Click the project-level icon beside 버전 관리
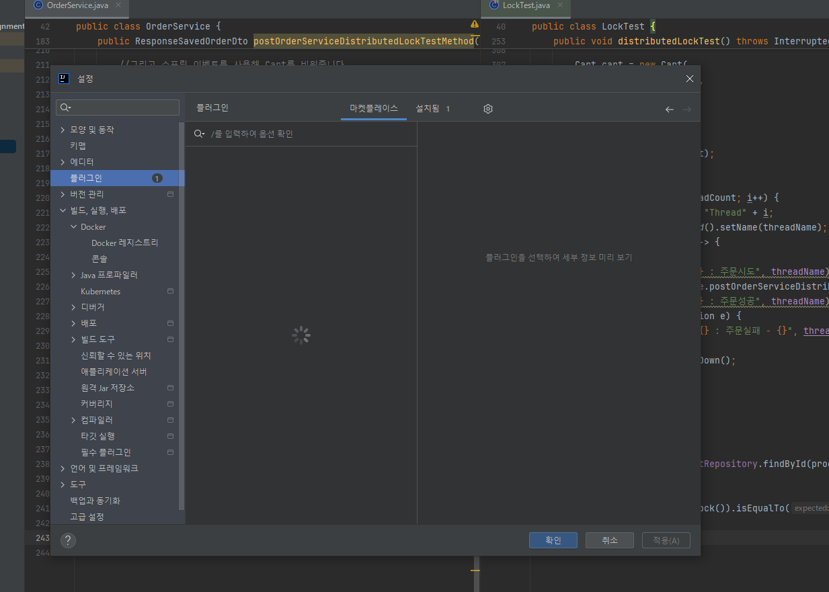 [x=170, y=194]
